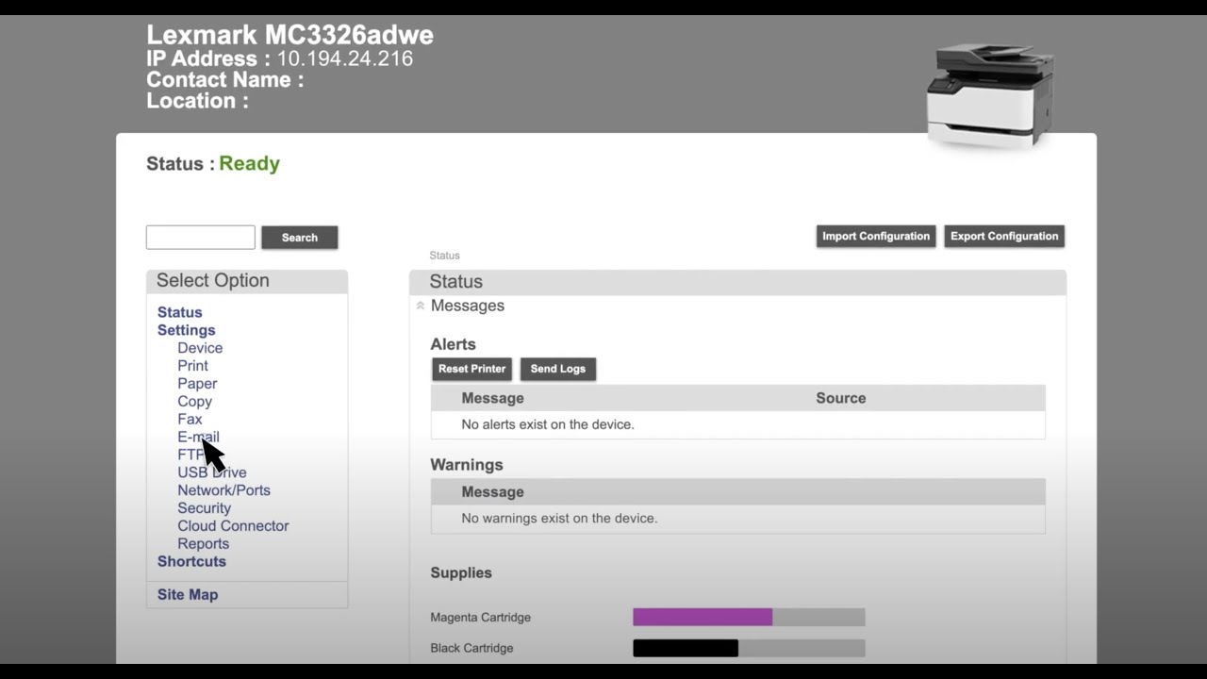This screenshot has width=1207, height=679.
Task: Click the search text field
Action: click(x=201, y=237)
